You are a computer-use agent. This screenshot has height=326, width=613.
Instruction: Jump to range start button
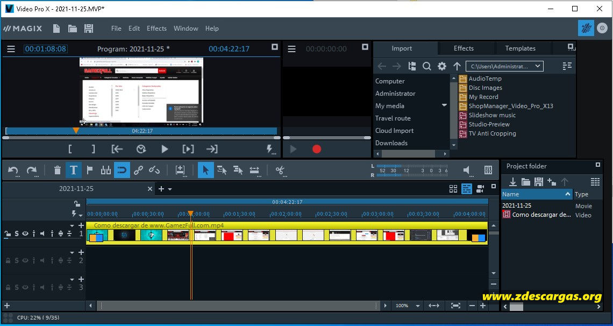click(117, 149)
